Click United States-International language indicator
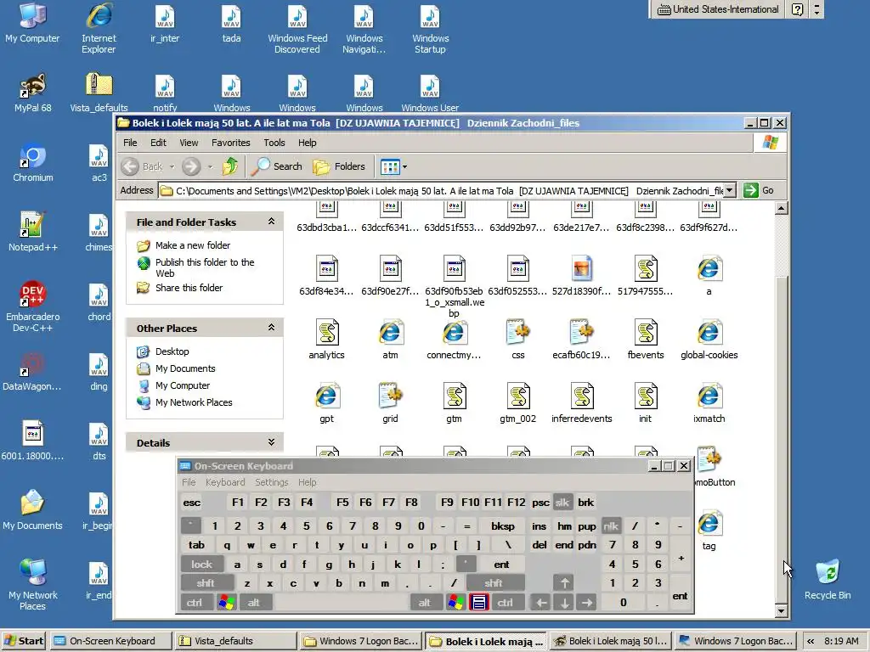The width and height of the screenshot is (870, 652). point(718,9)
